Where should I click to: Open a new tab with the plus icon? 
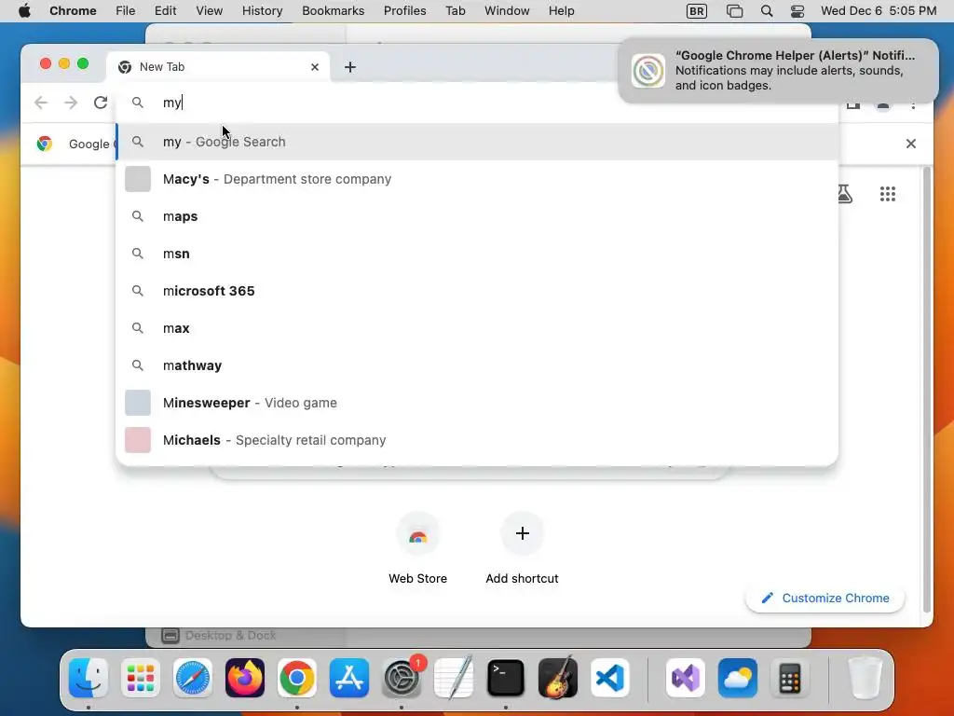pos(350,67)
